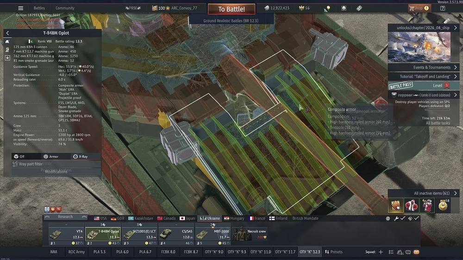Expand Tutorial "Takeoff and Landing"
This screenshot has height=260, width=463.
pos(424,76)
